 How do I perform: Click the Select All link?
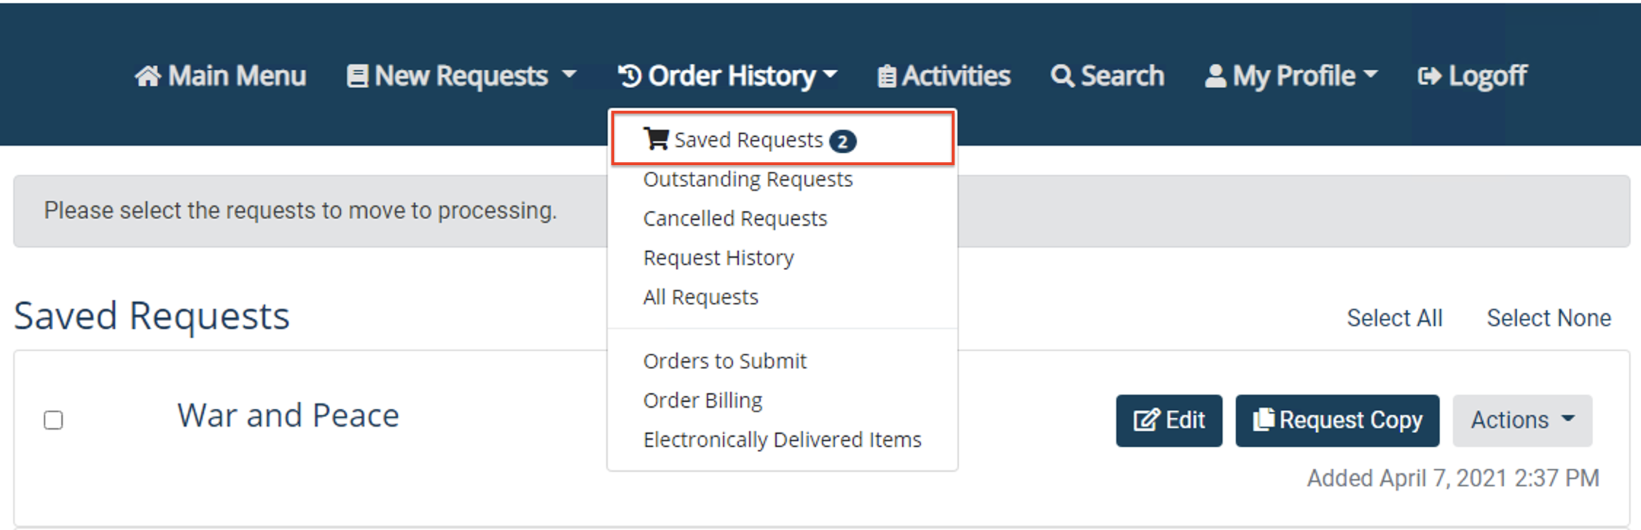pyautogui.click(x=1395, y=317)
